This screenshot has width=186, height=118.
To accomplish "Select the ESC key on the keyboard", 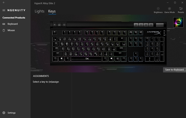I will coord(55,33).
